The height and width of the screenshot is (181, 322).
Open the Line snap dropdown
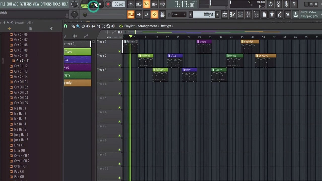point(179,14)
